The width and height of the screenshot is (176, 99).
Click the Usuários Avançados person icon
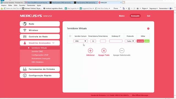point(25,43)
